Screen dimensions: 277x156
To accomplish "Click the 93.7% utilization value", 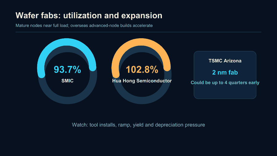I will point(67,69).
